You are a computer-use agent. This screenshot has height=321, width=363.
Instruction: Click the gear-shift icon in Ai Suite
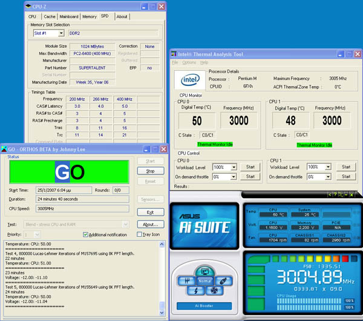click(x=187, y=281)
